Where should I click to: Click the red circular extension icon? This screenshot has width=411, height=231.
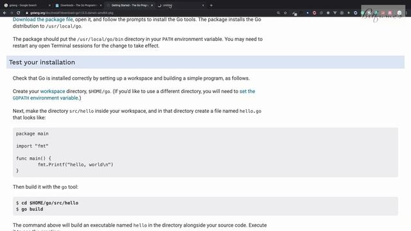[314, 13]
